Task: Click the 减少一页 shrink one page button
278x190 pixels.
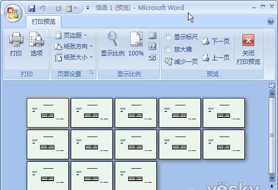Action: click(x=181, y=61)
